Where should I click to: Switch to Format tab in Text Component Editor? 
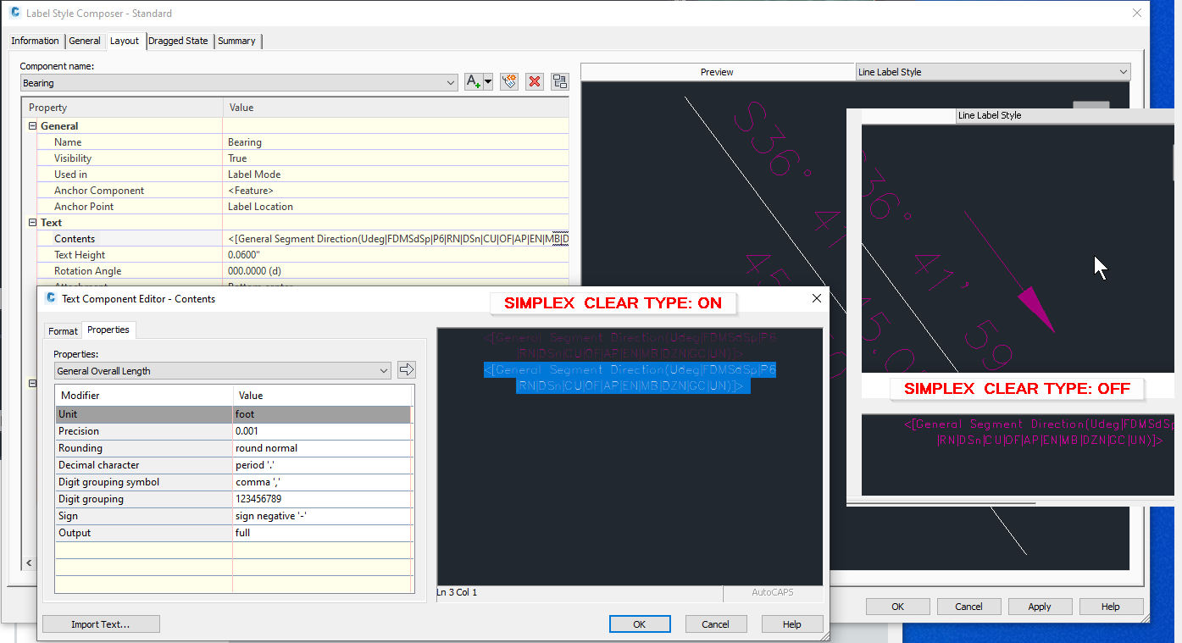pyautogui.click(x=63, y=331)
